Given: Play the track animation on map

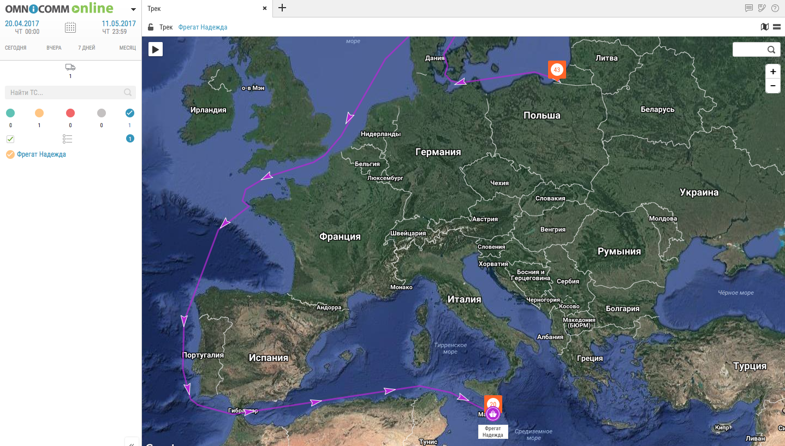Looking at the screenshot, I should (x=156, y=49).
